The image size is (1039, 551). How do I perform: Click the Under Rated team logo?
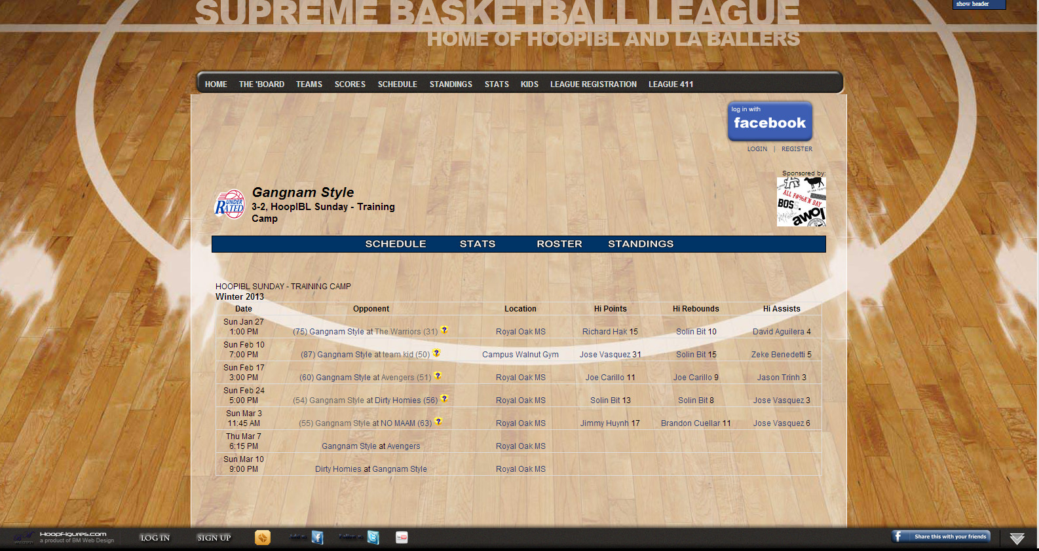pos(229,204)
